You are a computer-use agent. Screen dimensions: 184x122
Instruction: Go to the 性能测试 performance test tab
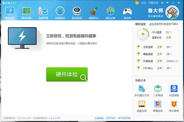click(60, 13)
